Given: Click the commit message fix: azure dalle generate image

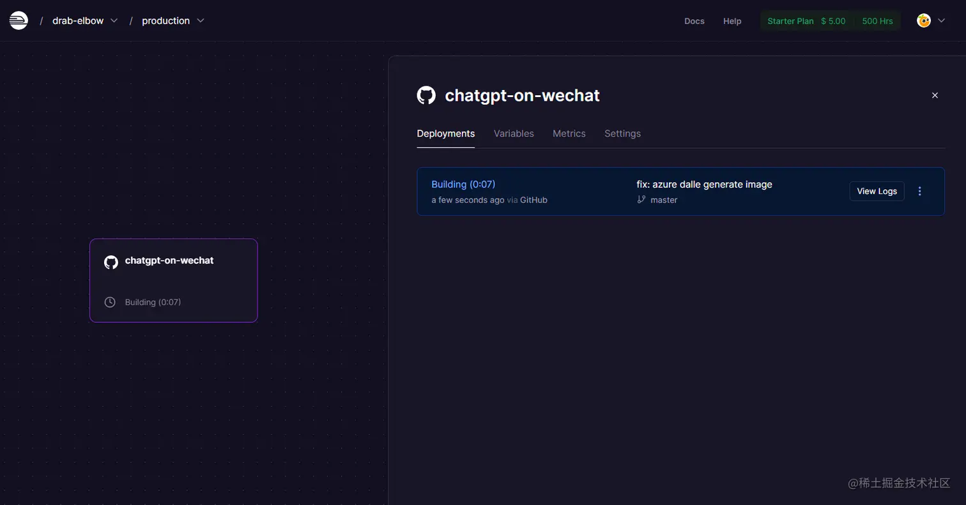Looking at the screenshot, I should 704,185.
